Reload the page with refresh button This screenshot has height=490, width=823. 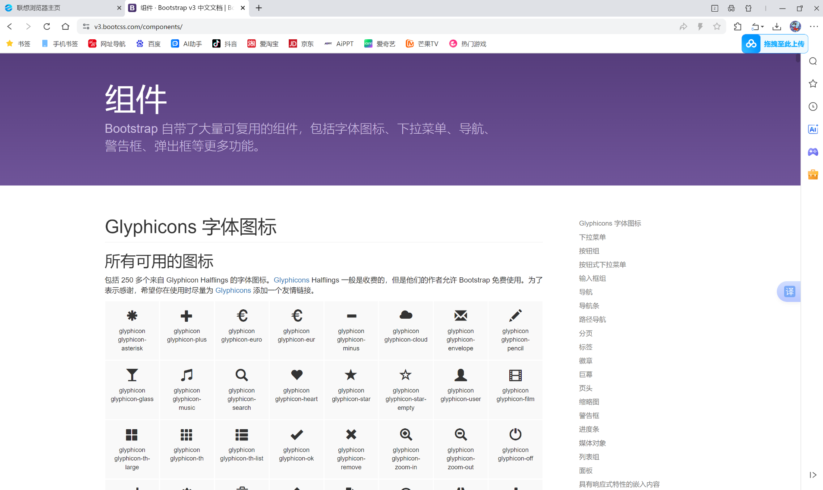[47, 26]
